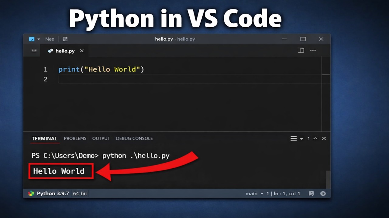The image size is (389, 218).
Task: Click the Python logo icon in status bar
Action: (x=31, y=193)
